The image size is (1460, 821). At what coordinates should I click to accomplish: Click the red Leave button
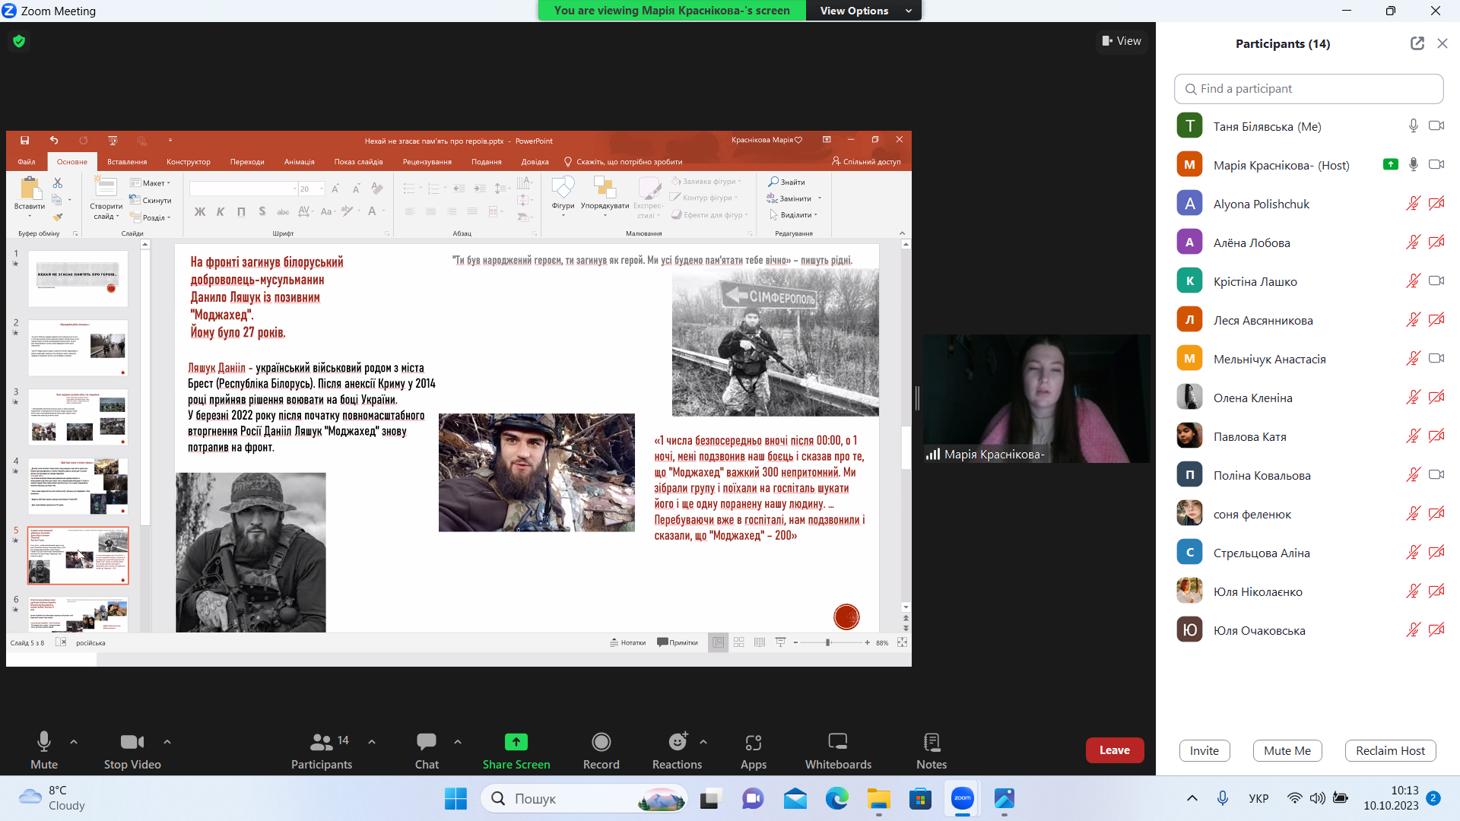pos(1114,750)
